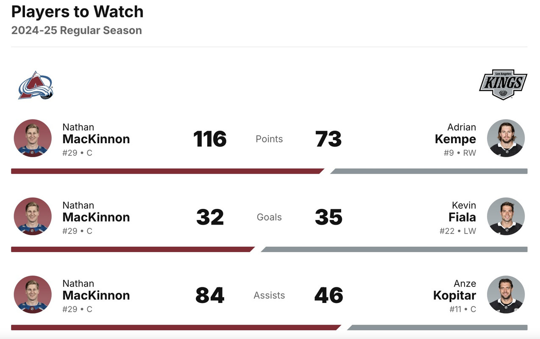Click the Goals stat label
Viewport: 540px width, 339px height.
pyautogui.click(x=269, y=217)
